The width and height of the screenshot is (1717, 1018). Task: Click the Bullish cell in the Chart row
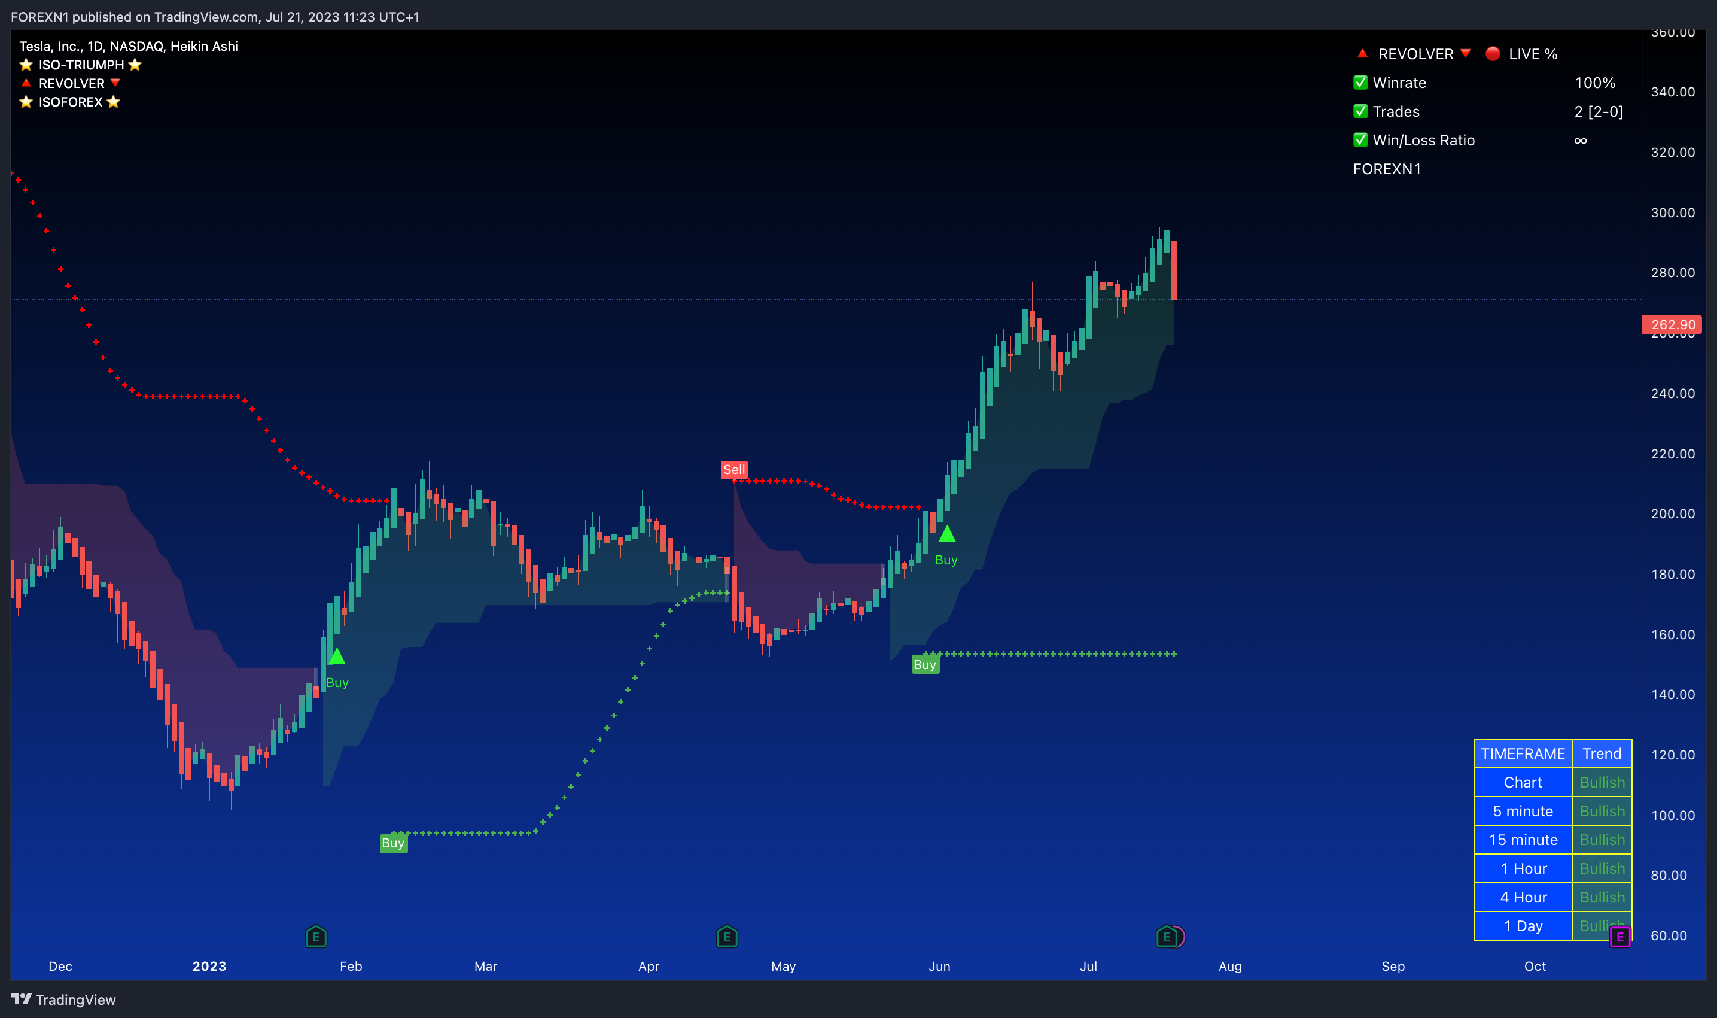pos(1602,783)
